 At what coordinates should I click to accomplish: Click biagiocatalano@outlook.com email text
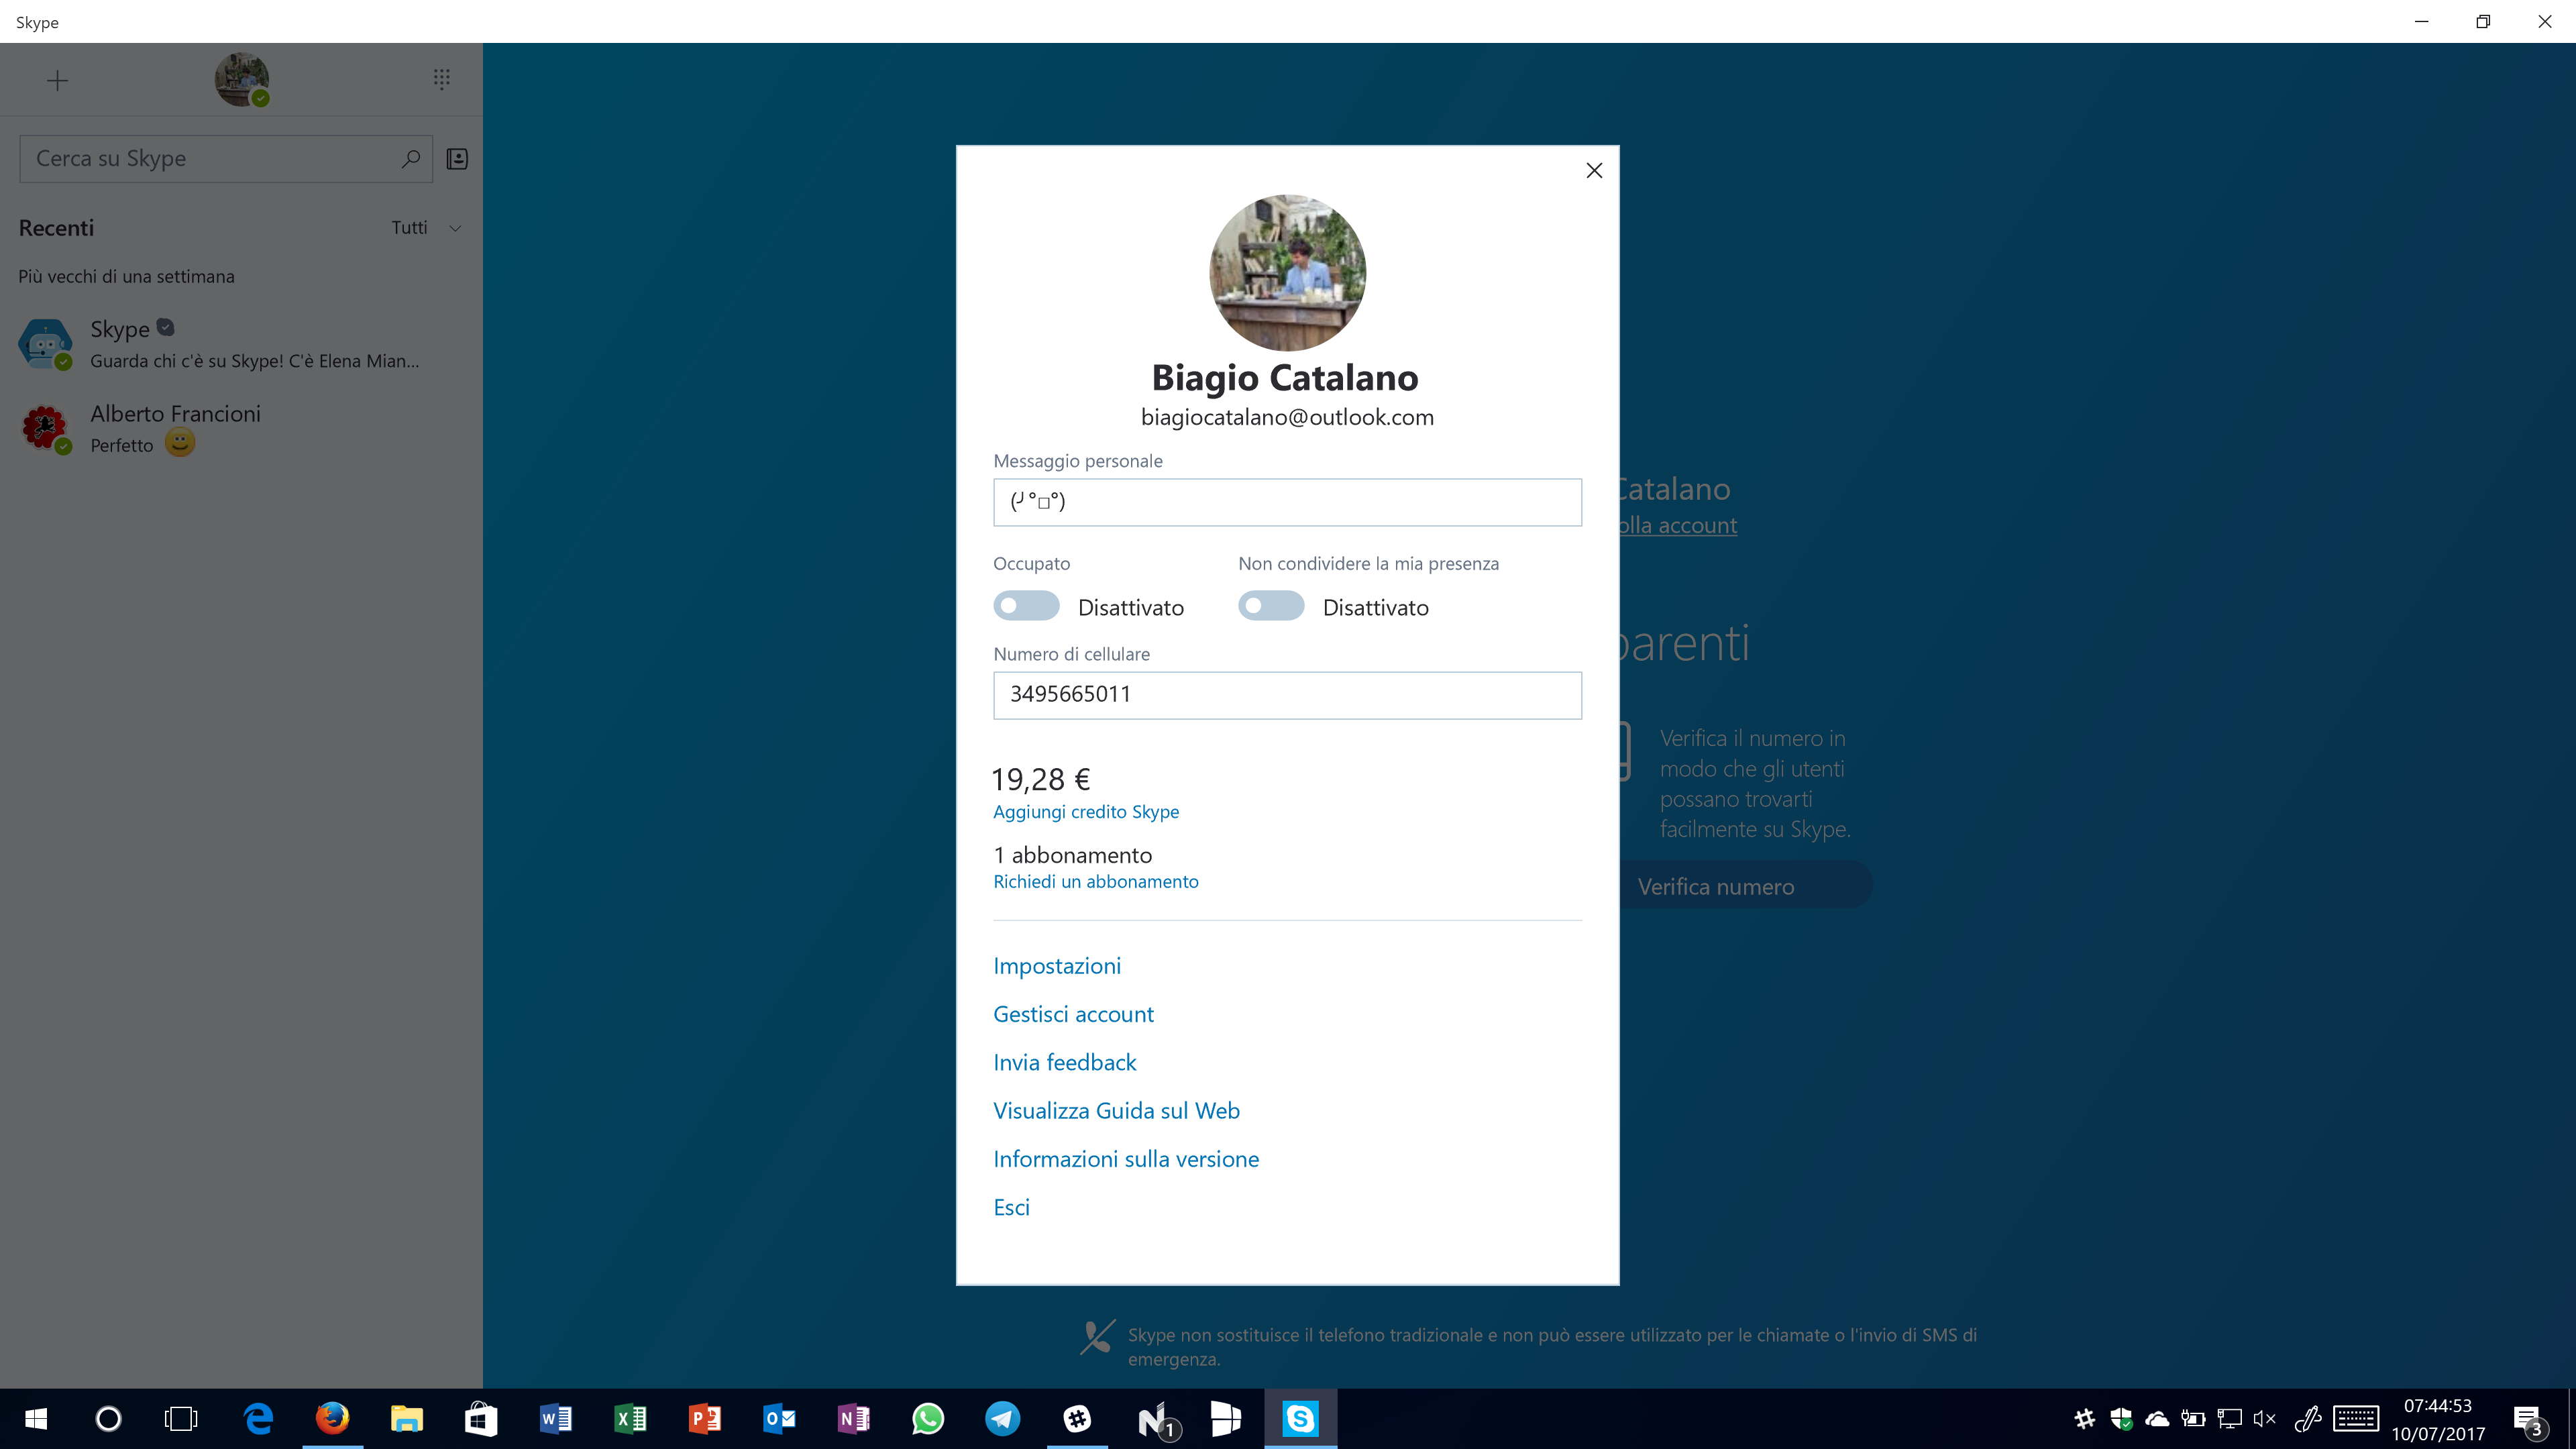click(1287, 417)
